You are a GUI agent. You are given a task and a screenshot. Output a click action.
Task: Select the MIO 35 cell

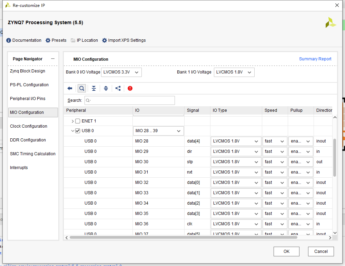point(158,214)
